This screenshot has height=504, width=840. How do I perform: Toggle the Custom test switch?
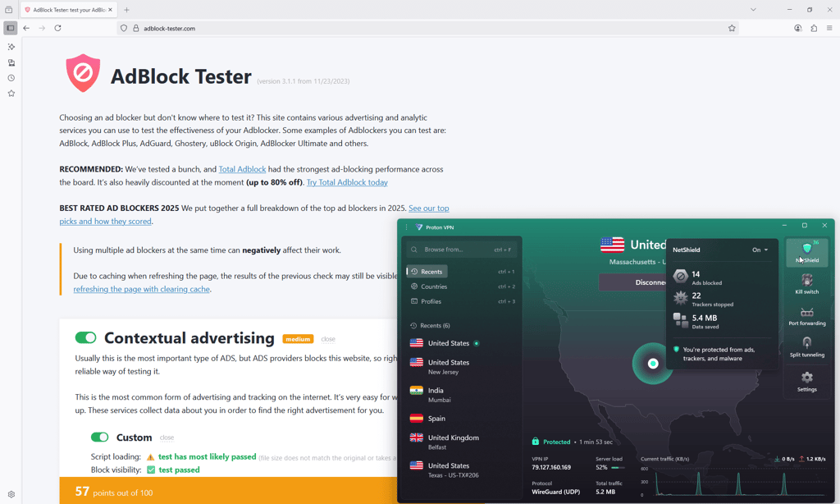[99, 437]
